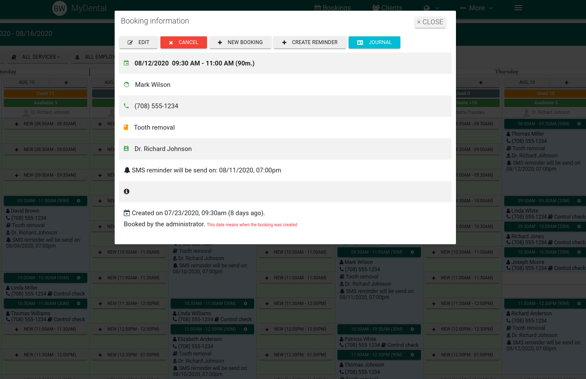
Task: Click the employee badge icon by Dr. Richard Johnson
Action: (x=126, y=149)
